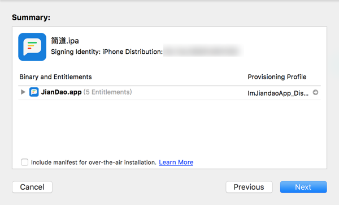Click the 'Binary and Entitlements' column header
The height and width of the screenshot is (205, 339).
tap(55, 76)
